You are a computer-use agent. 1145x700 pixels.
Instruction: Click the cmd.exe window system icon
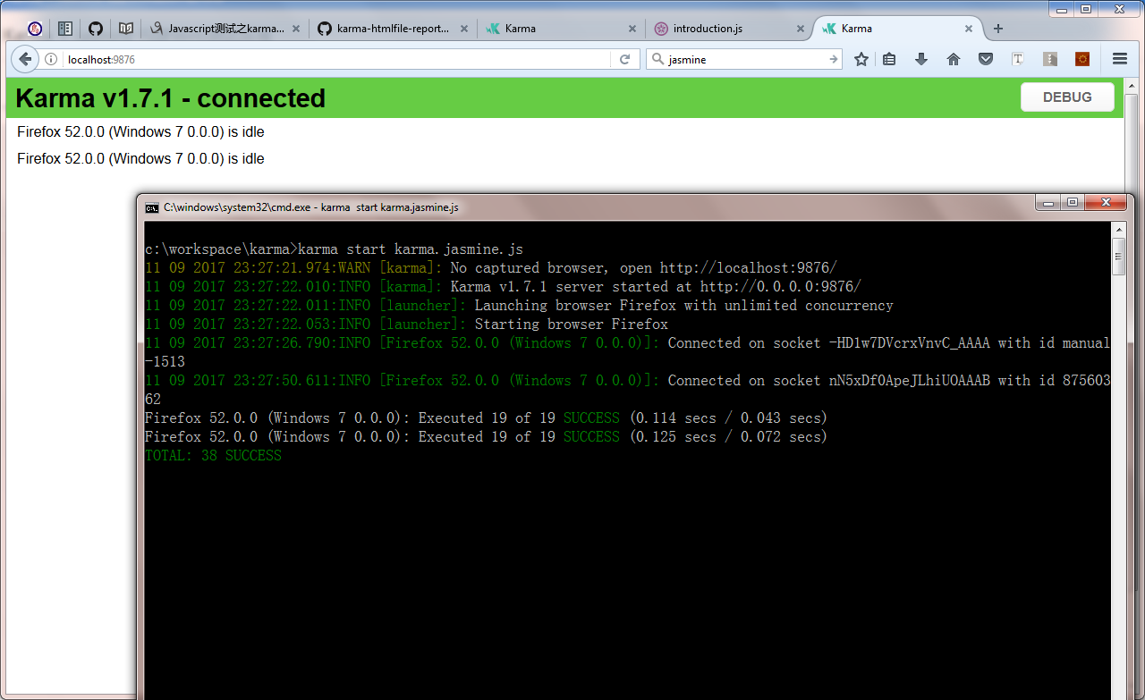click(153, 207)
